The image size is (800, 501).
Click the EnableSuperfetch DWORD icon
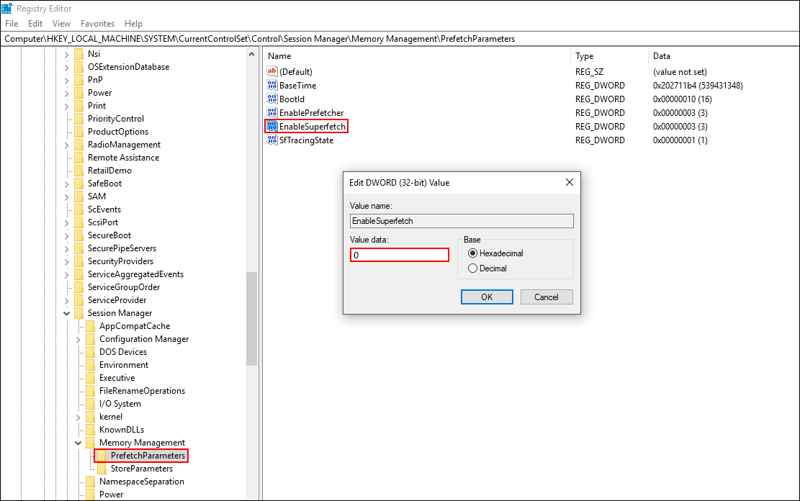click(x=272, y=127)
